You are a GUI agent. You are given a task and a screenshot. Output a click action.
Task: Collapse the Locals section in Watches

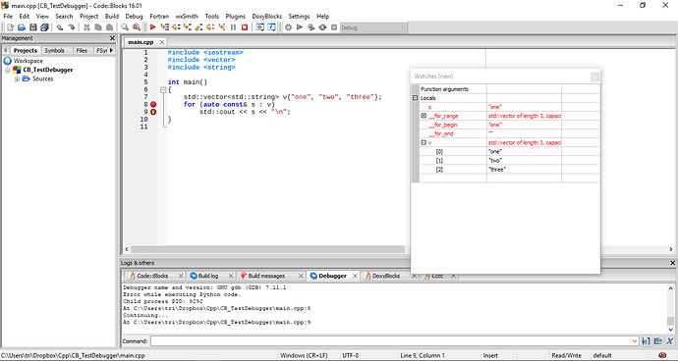(x=415, y=98)
